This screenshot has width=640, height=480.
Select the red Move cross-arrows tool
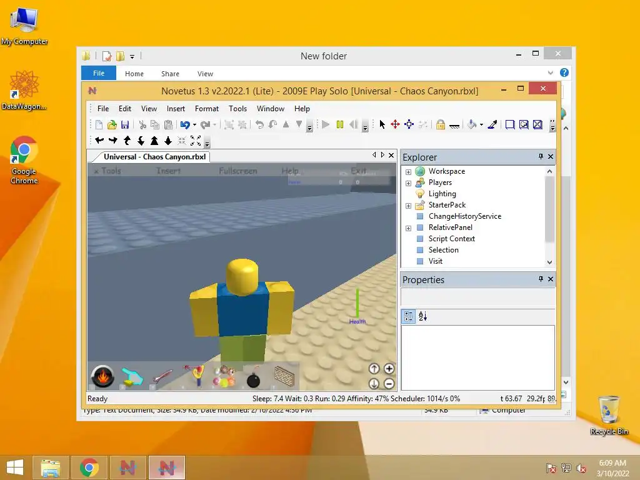click(x=395, y=124)
